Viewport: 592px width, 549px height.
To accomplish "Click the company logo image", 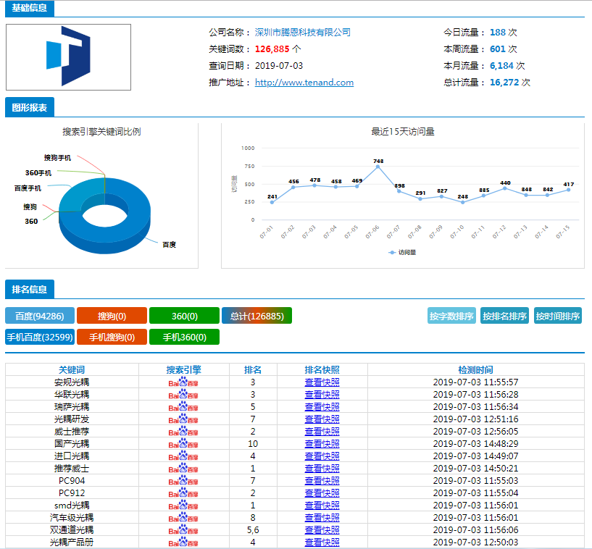I will 68,57.
